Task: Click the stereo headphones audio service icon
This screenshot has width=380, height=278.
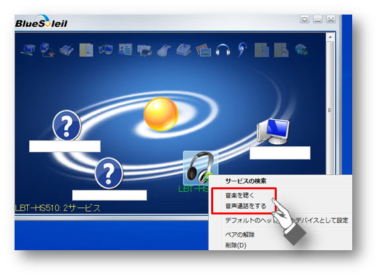Action: pyautogui.click(x=222, y=50)
